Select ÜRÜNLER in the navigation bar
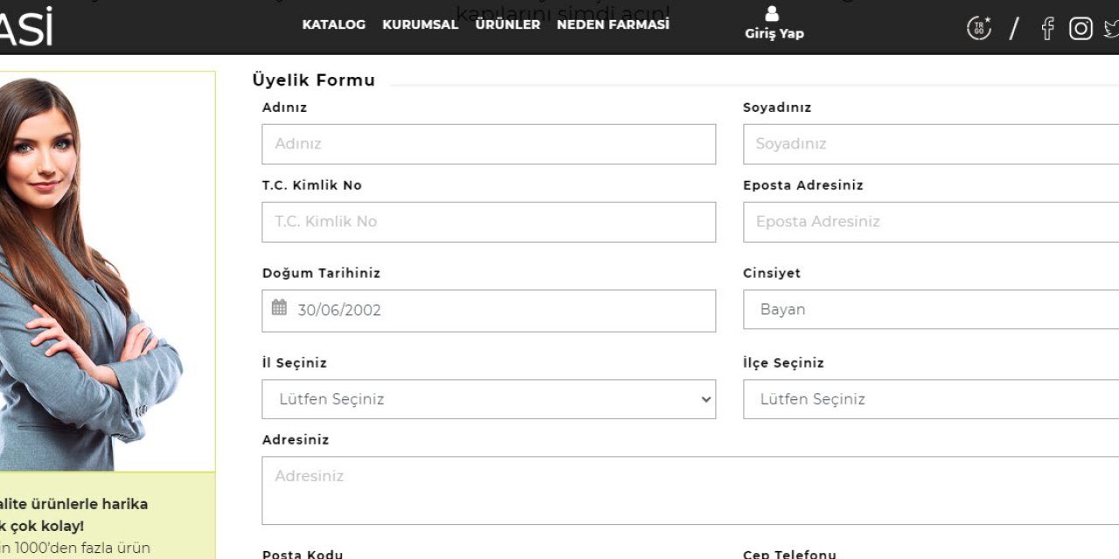The height and width of the screenshot is (559, 1119). point(508,24)
